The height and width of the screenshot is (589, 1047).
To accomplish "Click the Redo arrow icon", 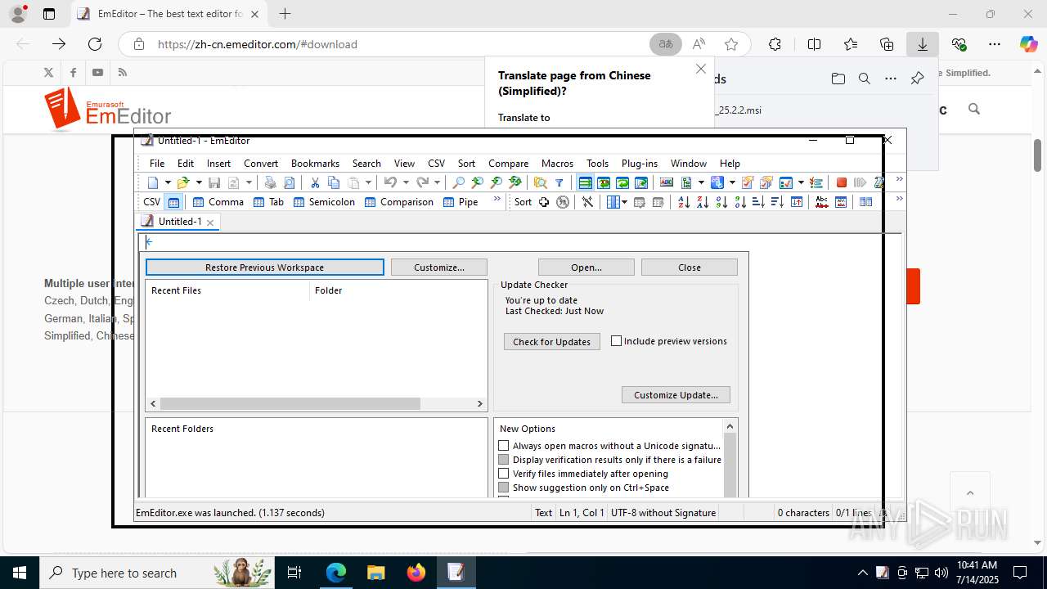I will [x=422, y=182].
